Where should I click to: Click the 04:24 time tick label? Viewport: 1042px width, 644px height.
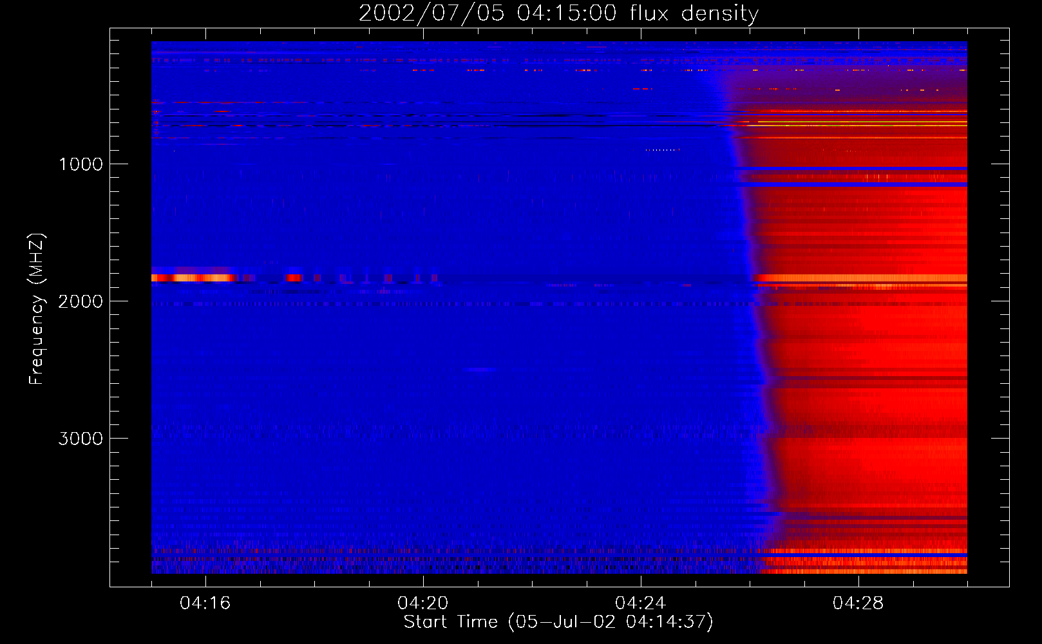pyautogui.click(x=640, y=603)
